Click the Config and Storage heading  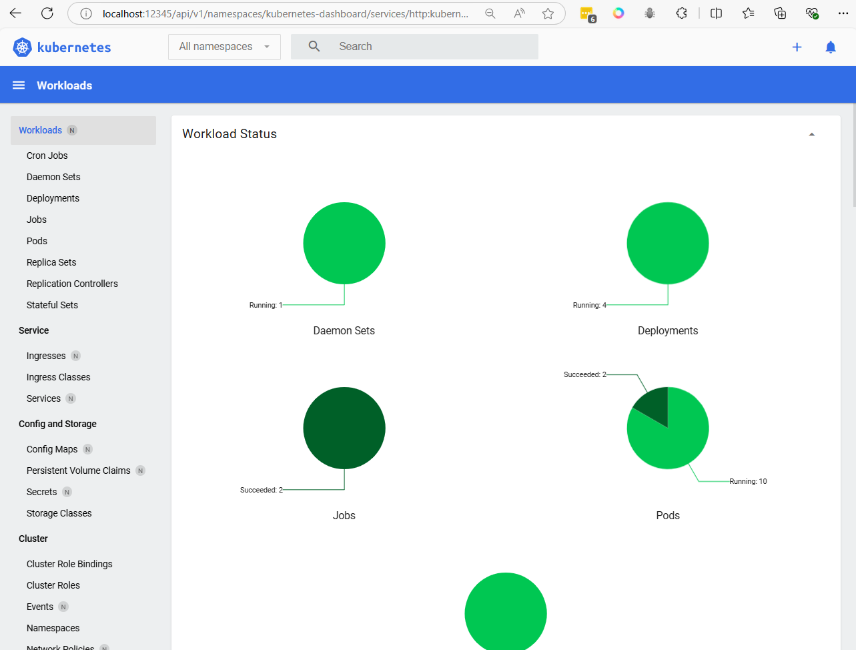coord(57,424)
